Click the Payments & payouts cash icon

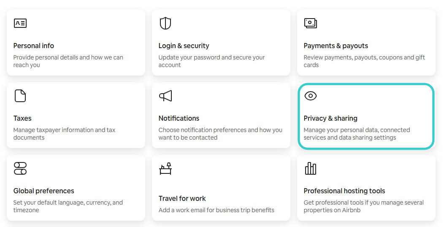(x=310, y=23)
